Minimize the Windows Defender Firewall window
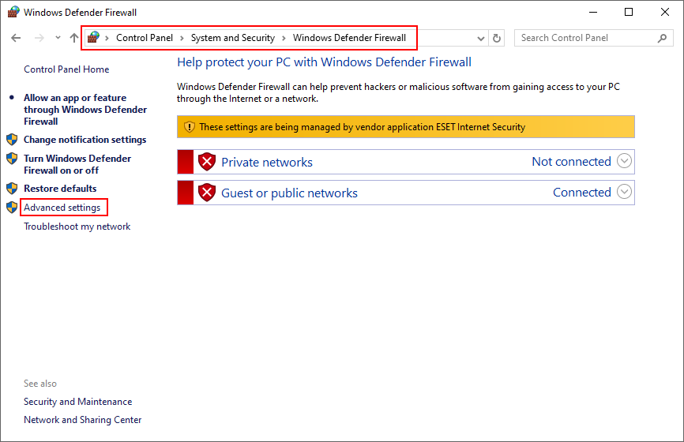Screen dimensions: 684x442 point(593,12)
